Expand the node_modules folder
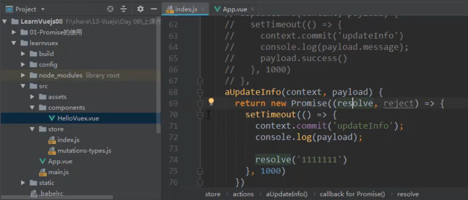Screen dimensions: 468x200 [x=22, y=75]
